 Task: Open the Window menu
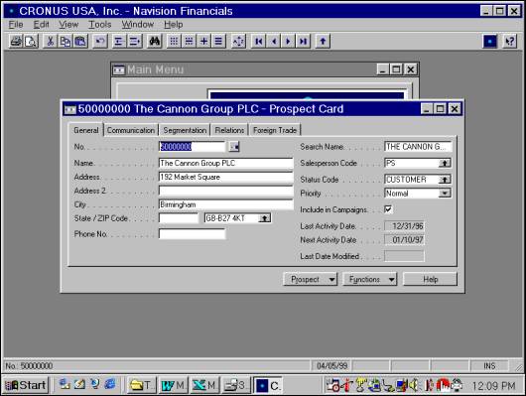click(138, 25)
